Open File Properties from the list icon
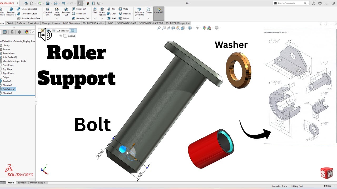This screenshot has width=337, height=189. click(93, 3)
